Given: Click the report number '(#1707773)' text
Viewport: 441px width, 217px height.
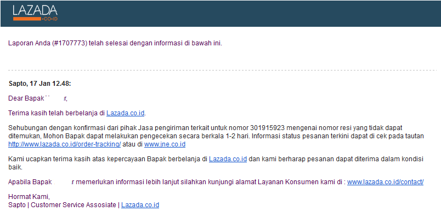Looking at the screenshot, I should [70, 44].
